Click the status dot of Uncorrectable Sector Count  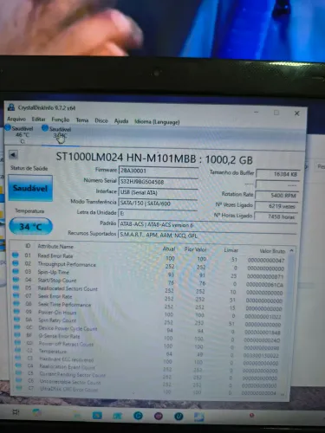(19, 380)
